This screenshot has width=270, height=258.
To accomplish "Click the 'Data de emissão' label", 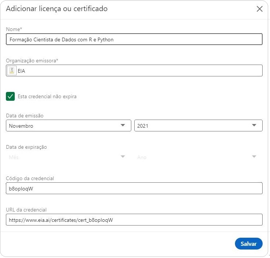I will [x=25, y=116].
